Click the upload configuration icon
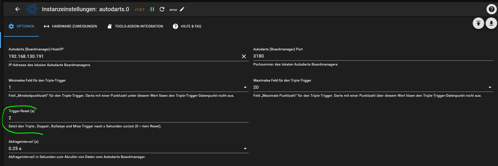The width and height of the screenshot is (498, 166). click(x=478, y=23)
